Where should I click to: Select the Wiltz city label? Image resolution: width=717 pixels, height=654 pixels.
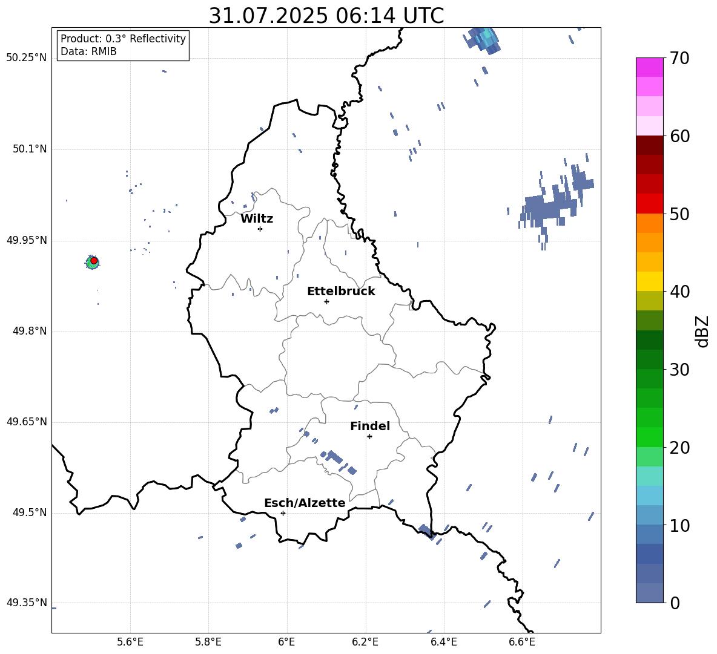pos(257,219)
